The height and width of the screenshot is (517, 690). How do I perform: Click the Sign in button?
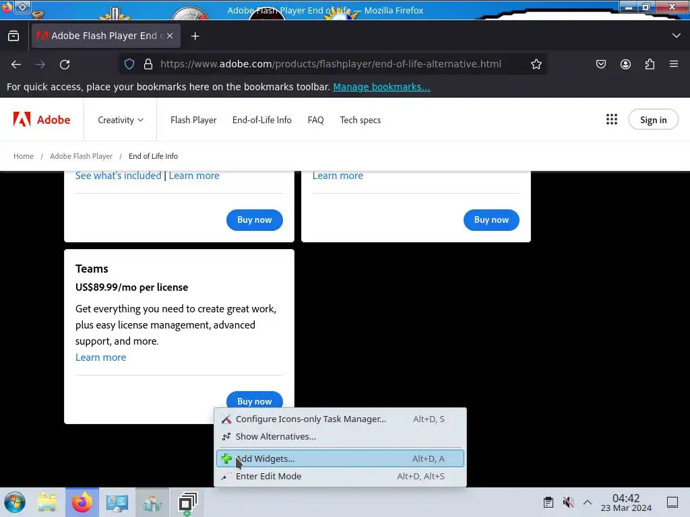point(653,120)
